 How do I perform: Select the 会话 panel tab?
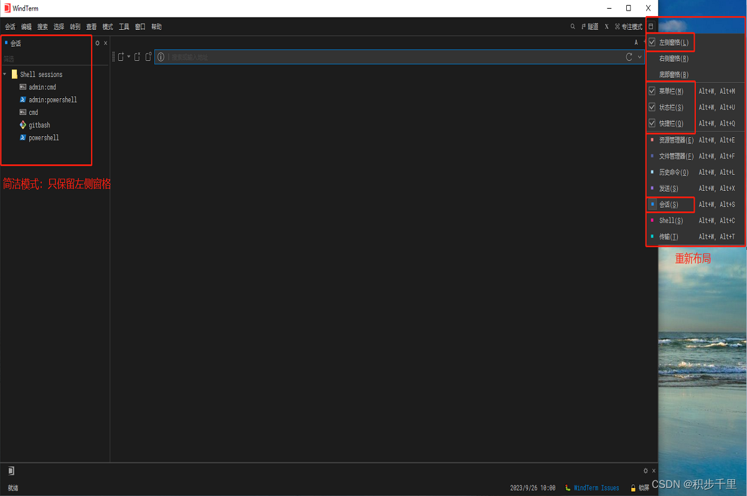(13, 43)
